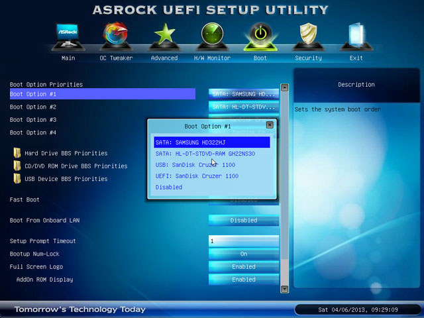This screenshot has height=318, width=424.
Task: Open the Main tab monitor icon
Action: (68, 36)
